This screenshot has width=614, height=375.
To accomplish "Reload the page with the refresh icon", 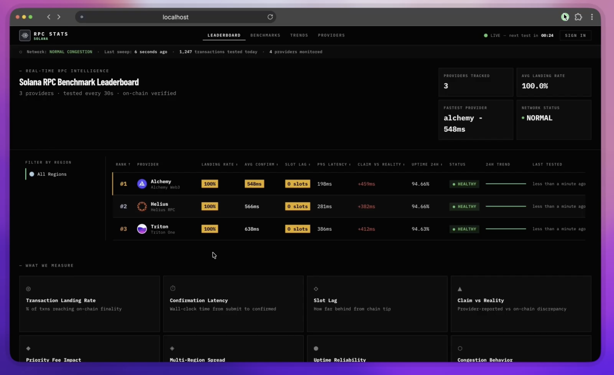I will pyautogui.click(x=270, y=17).
